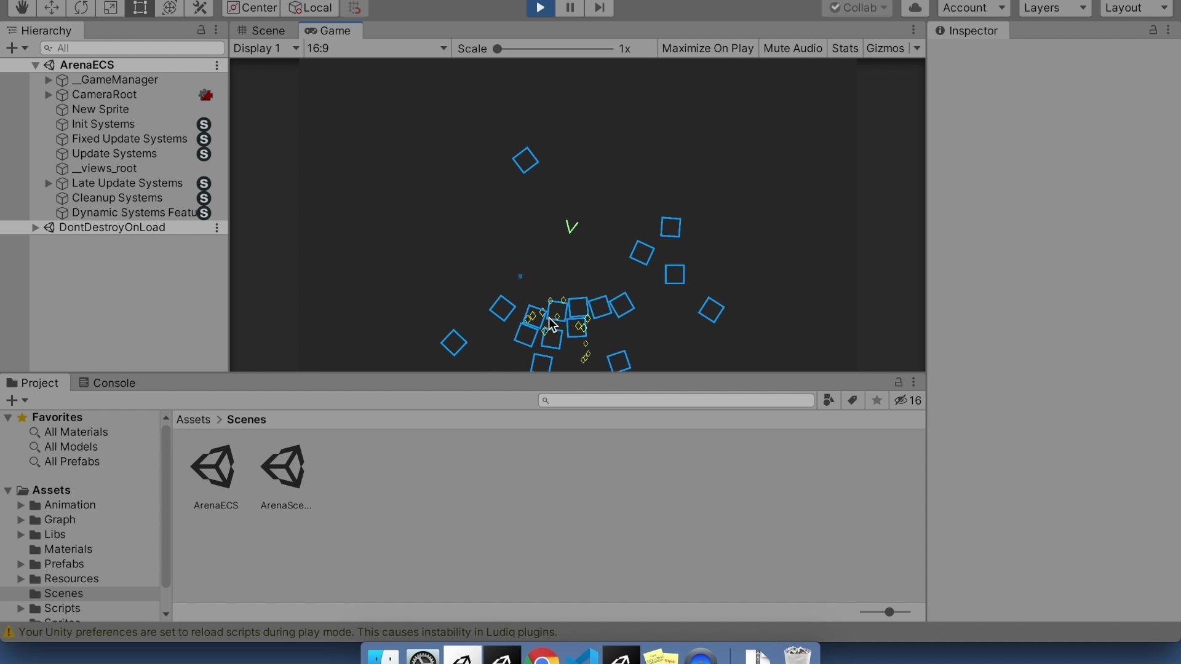Click Cleanup Systems S badge

tap(204, 198)
